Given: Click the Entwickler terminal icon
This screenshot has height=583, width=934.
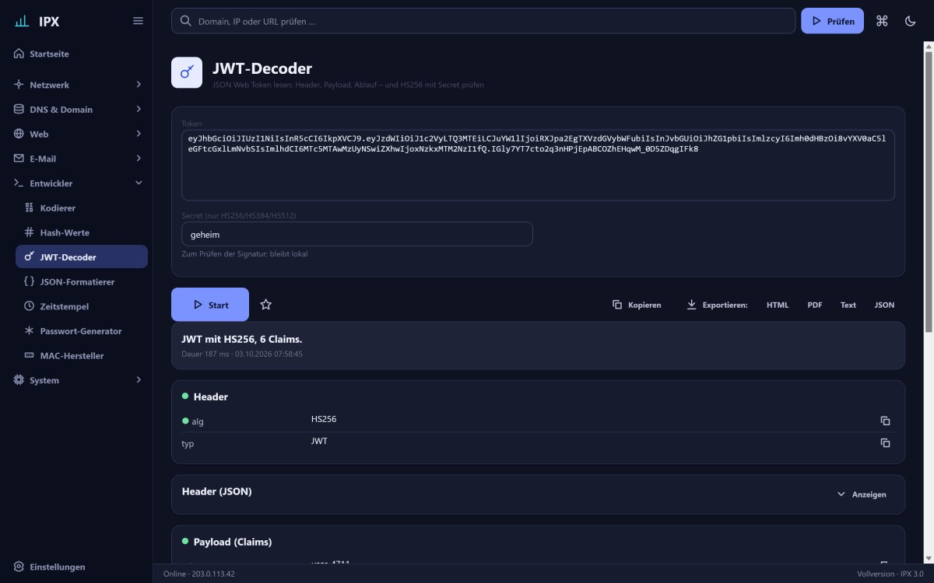Looking at the screenshot, I should (x=19, y=183).
